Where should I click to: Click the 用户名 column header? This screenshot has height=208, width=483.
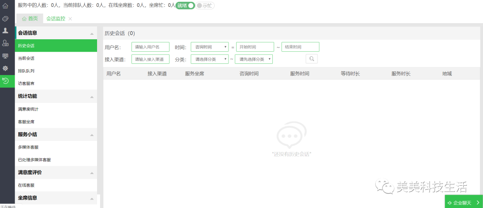[x=113, y=74]
